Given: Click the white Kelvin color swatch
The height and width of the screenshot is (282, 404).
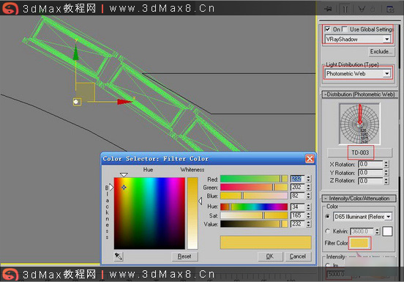Looking at the screenshot, I should click(387, 231).
